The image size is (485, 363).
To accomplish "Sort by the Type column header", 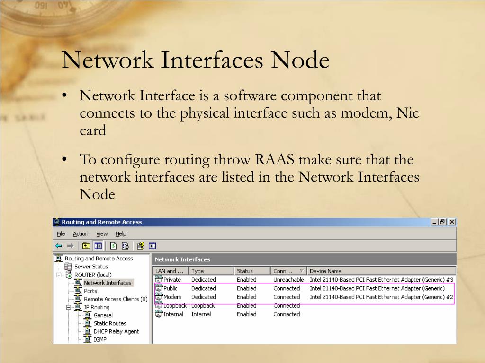I will (211, 271).
